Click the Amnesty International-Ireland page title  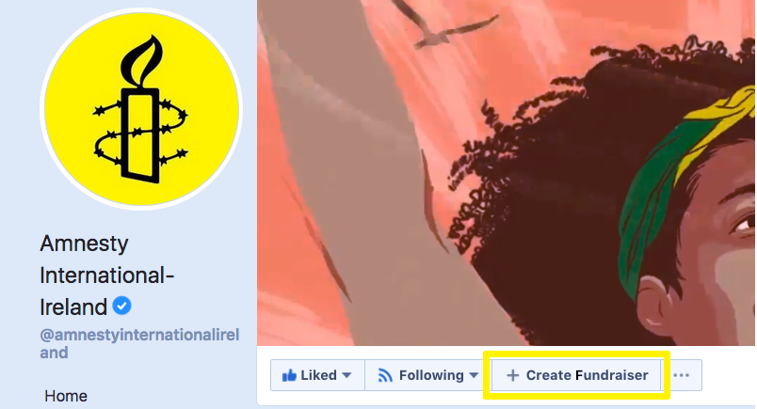pos(106,275)
